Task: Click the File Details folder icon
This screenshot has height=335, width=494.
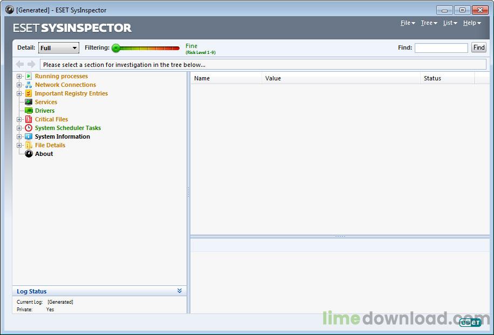Action: tap(29, 145)
